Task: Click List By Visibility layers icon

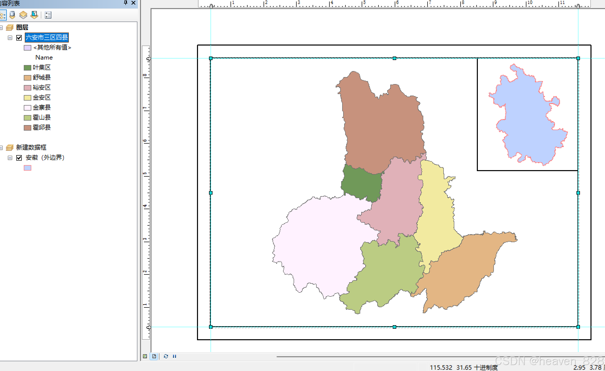Action: tap(23, 15)
